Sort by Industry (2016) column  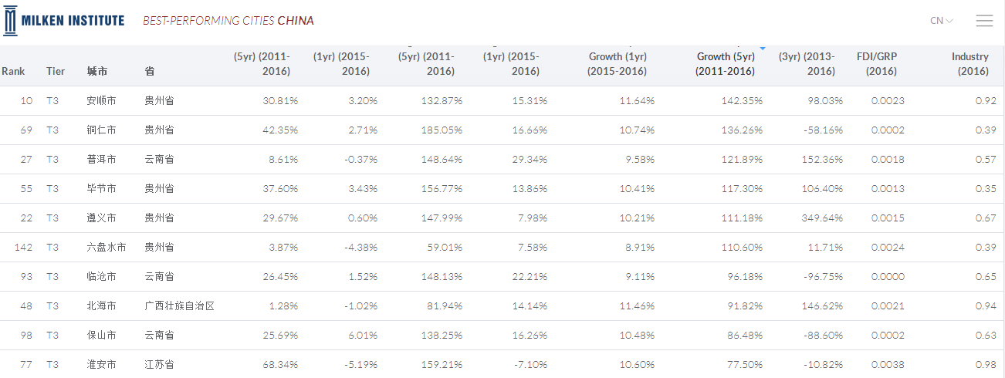coord(969,64)
